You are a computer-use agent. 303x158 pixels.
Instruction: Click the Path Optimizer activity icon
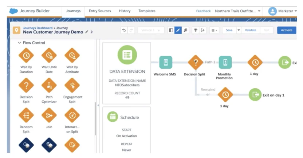tap(49, 86)
